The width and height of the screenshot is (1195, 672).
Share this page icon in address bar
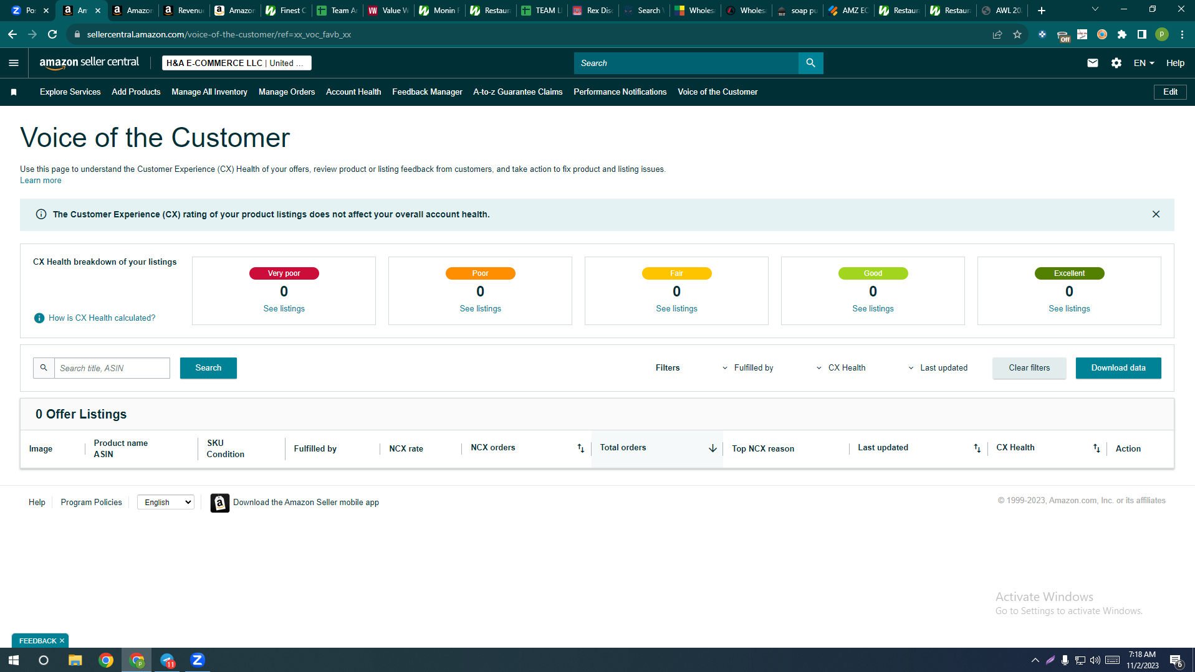click(x=997, y=34)
